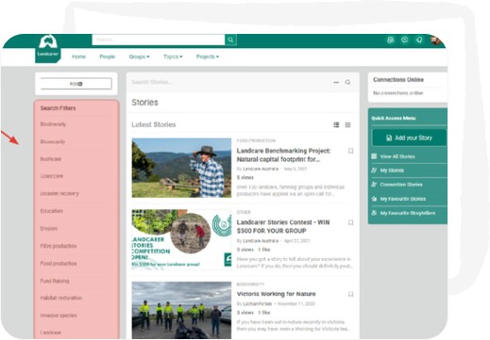The height and width of the screenshot is (340, 490).
Task: Open the more options dots in Search Stories bar
Action: 336,82
